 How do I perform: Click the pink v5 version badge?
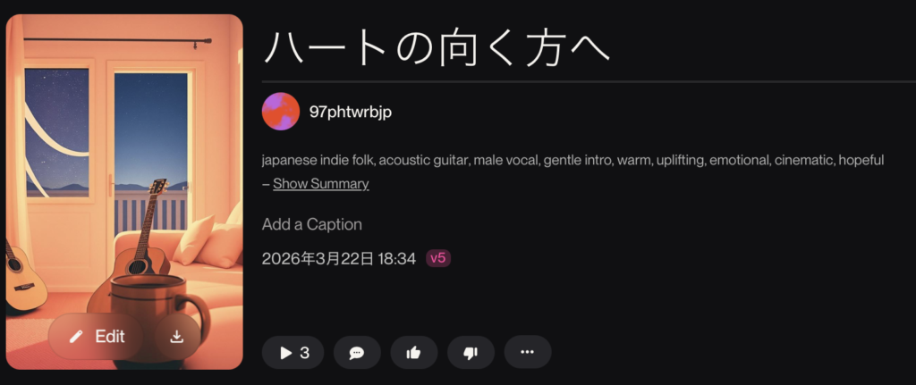click(x=438, y=258)
